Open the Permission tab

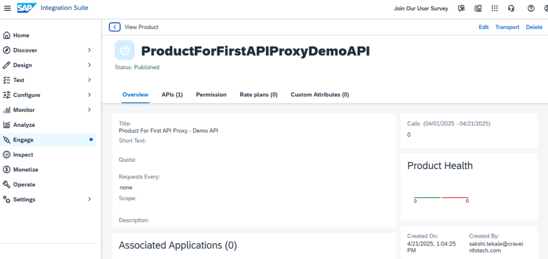point(211,95)
